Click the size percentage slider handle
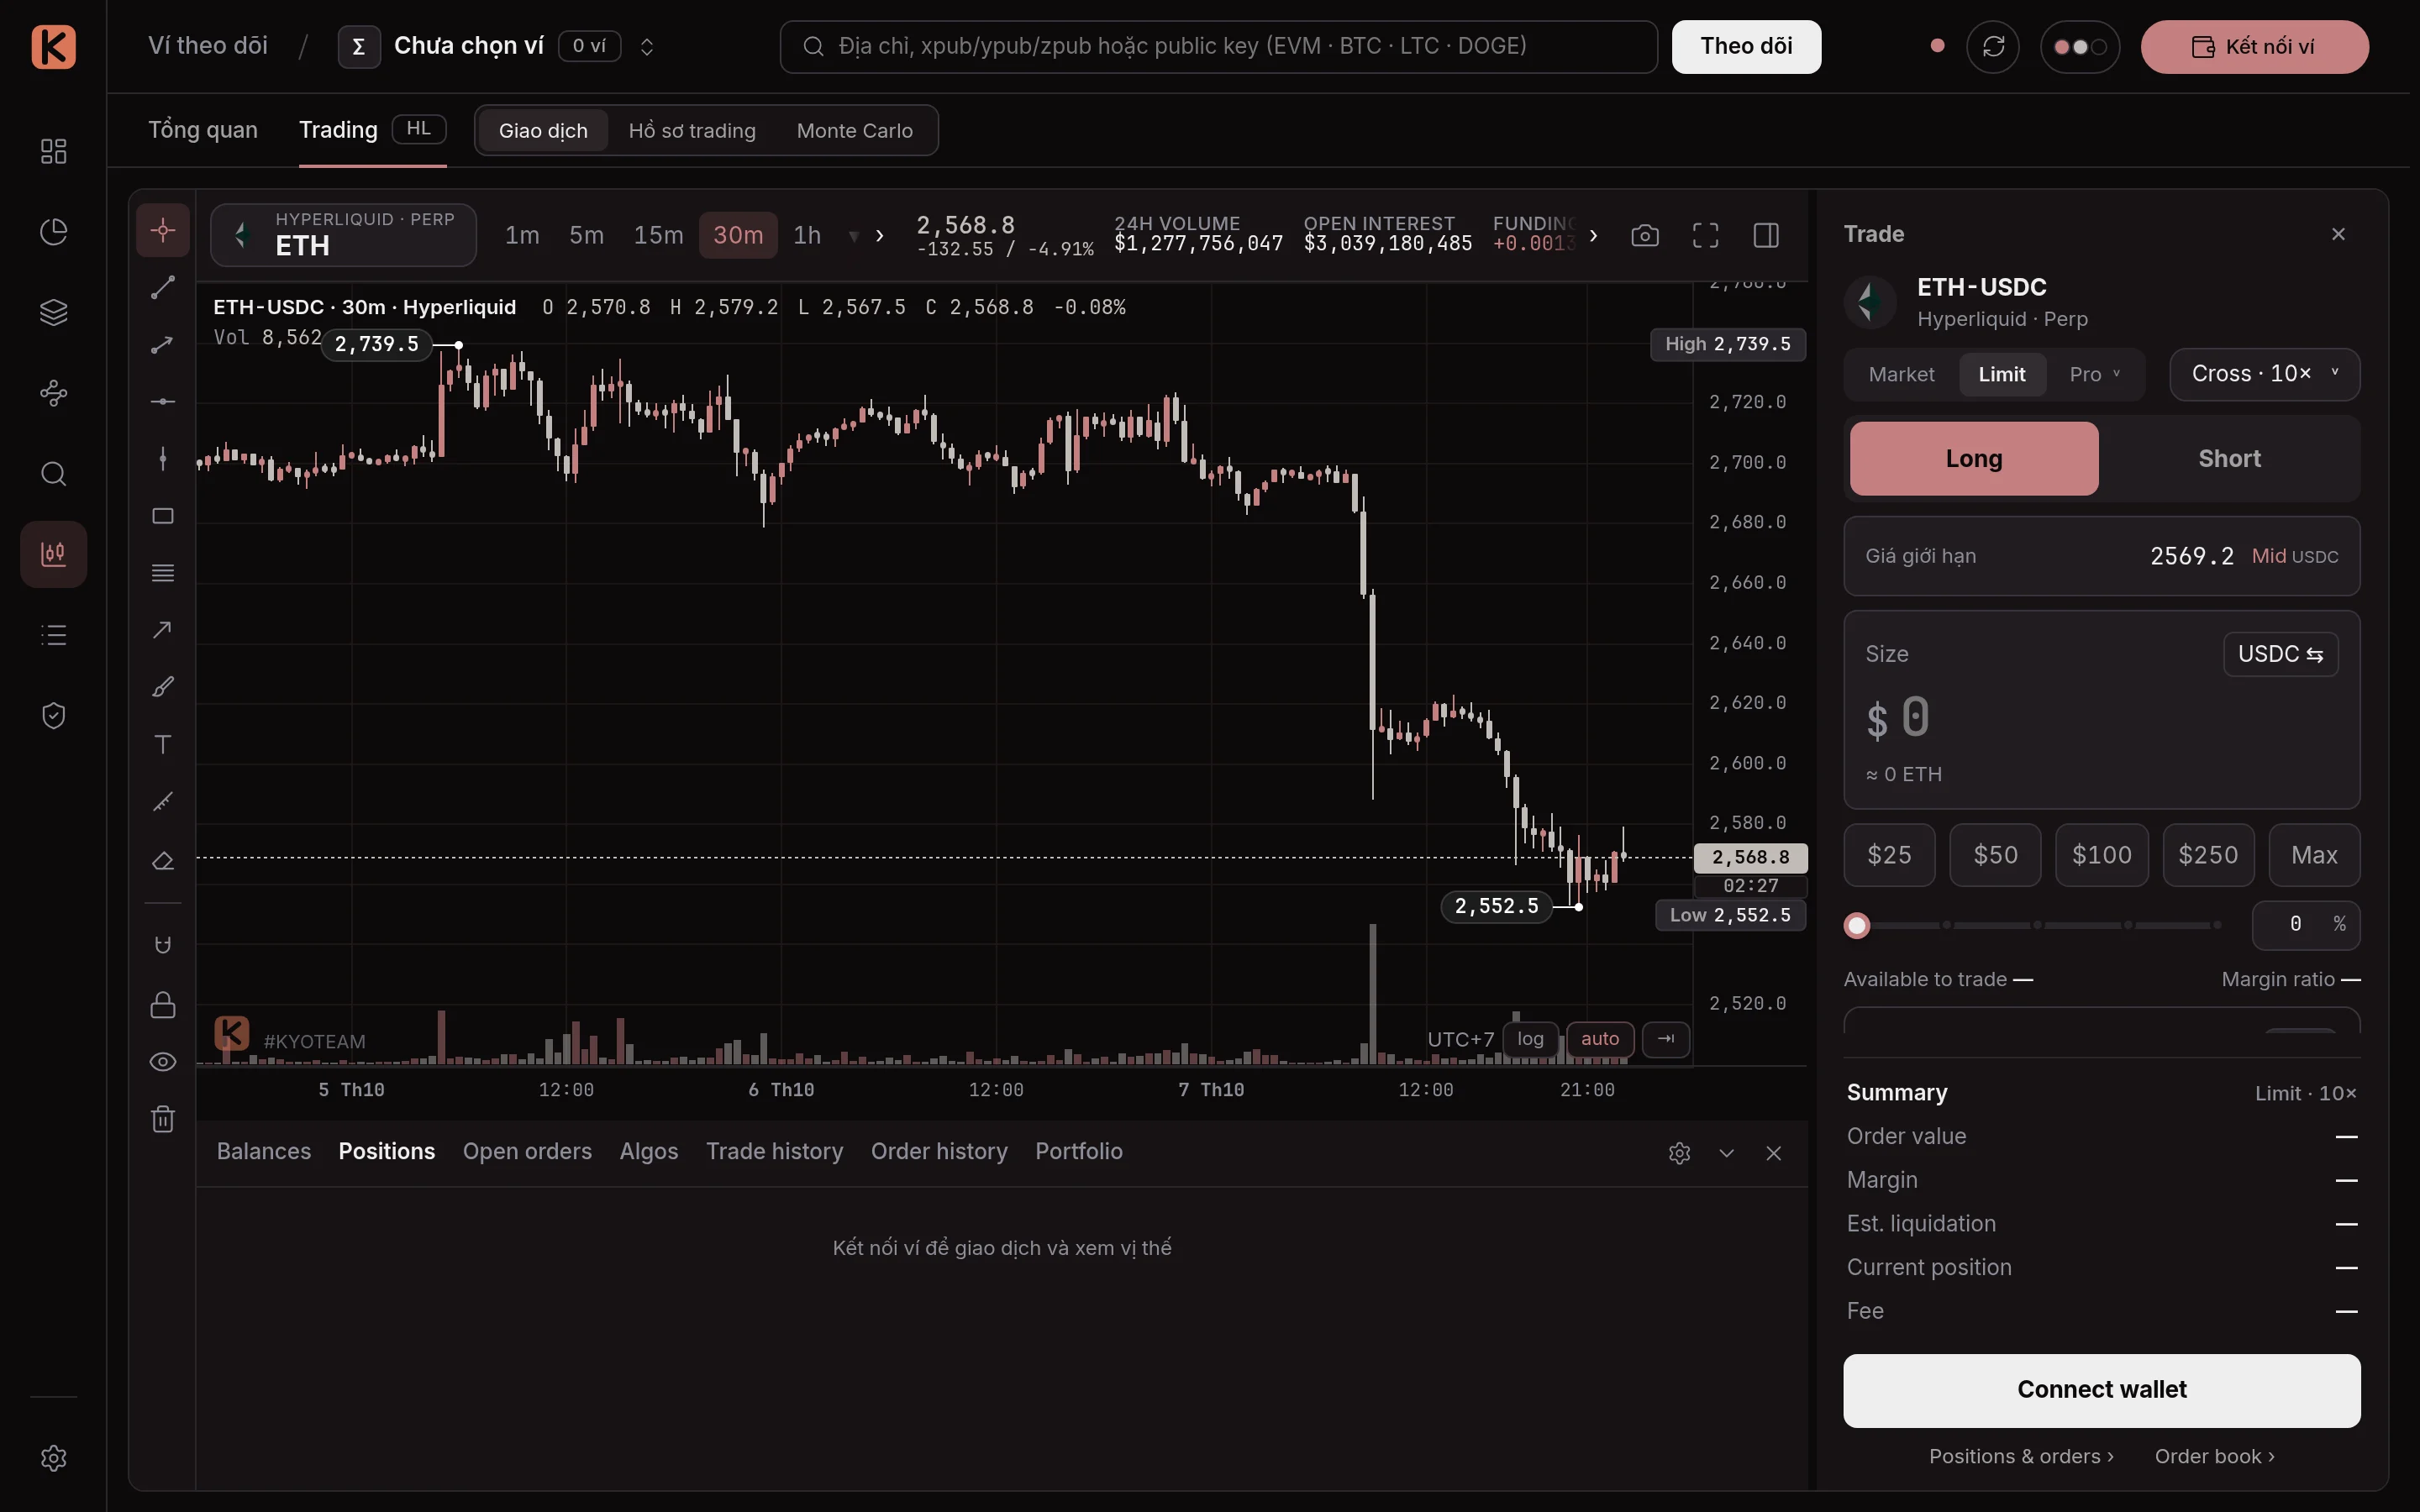 (x=1857, y=926)
